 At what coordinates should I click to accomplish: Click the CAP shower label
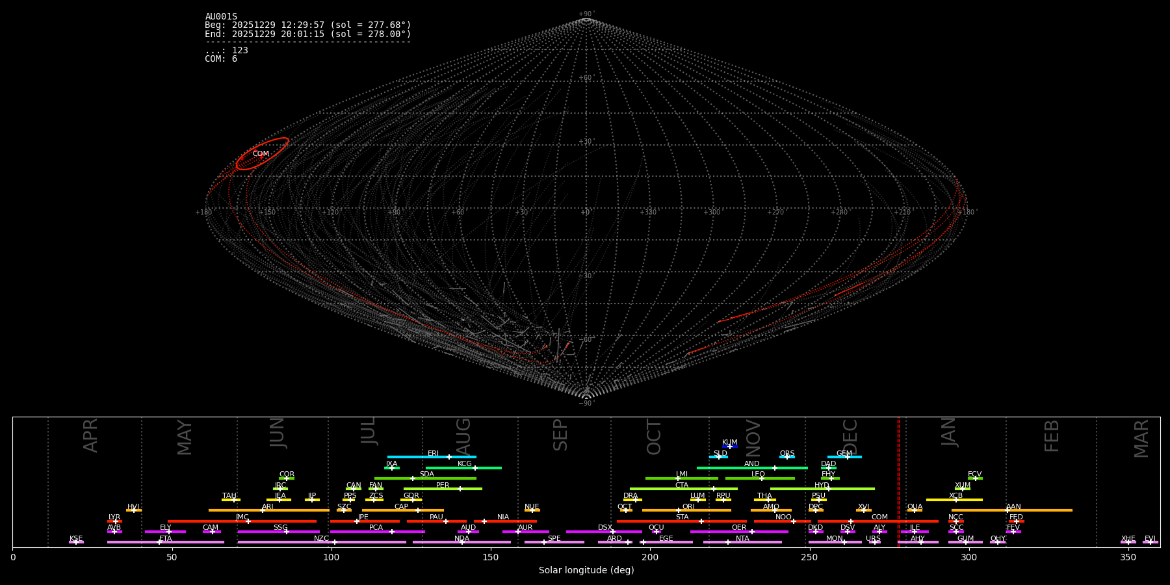pos(402,506)
